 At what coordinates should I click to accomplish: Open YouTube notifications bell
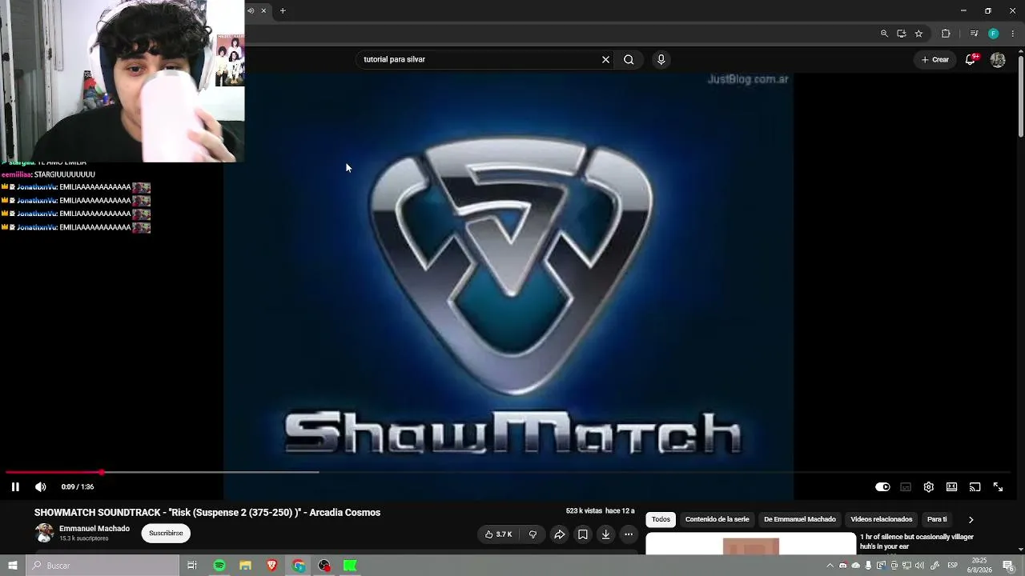[971, 59]
